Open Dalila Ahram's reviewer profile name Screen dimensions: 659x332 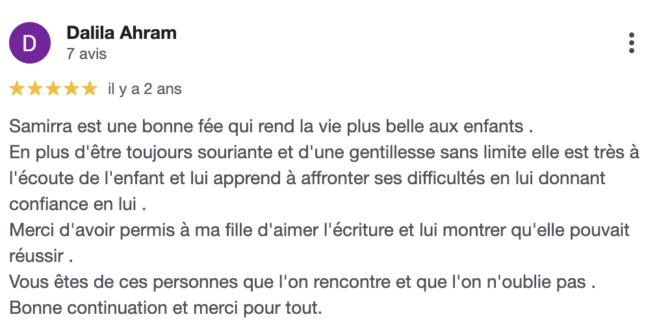pos(122,33)
